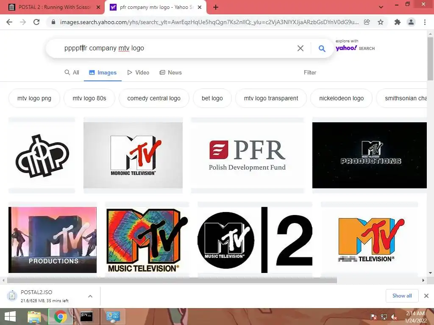Screen dimensions: 434x325
Task: Bookmark this page with the star
Action: pyautogui.click(x=381, y=22)
